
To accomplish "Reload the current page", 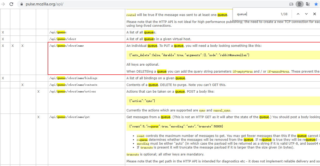I will [11, 4].
